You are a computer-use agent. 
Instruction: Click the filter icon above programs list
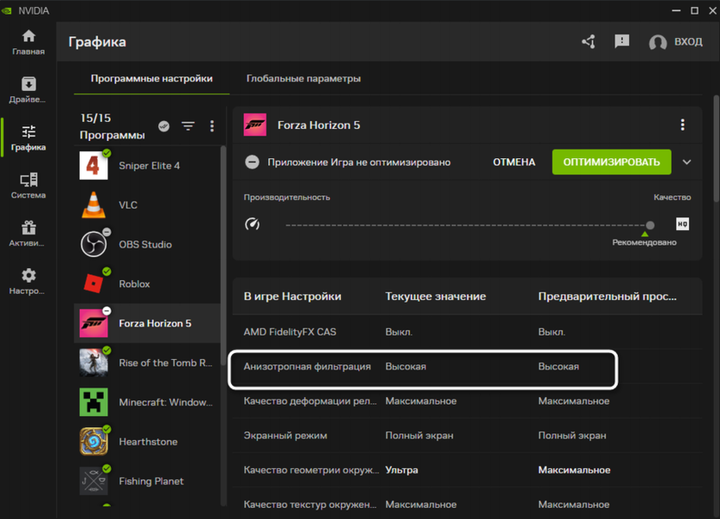[188, 126]
